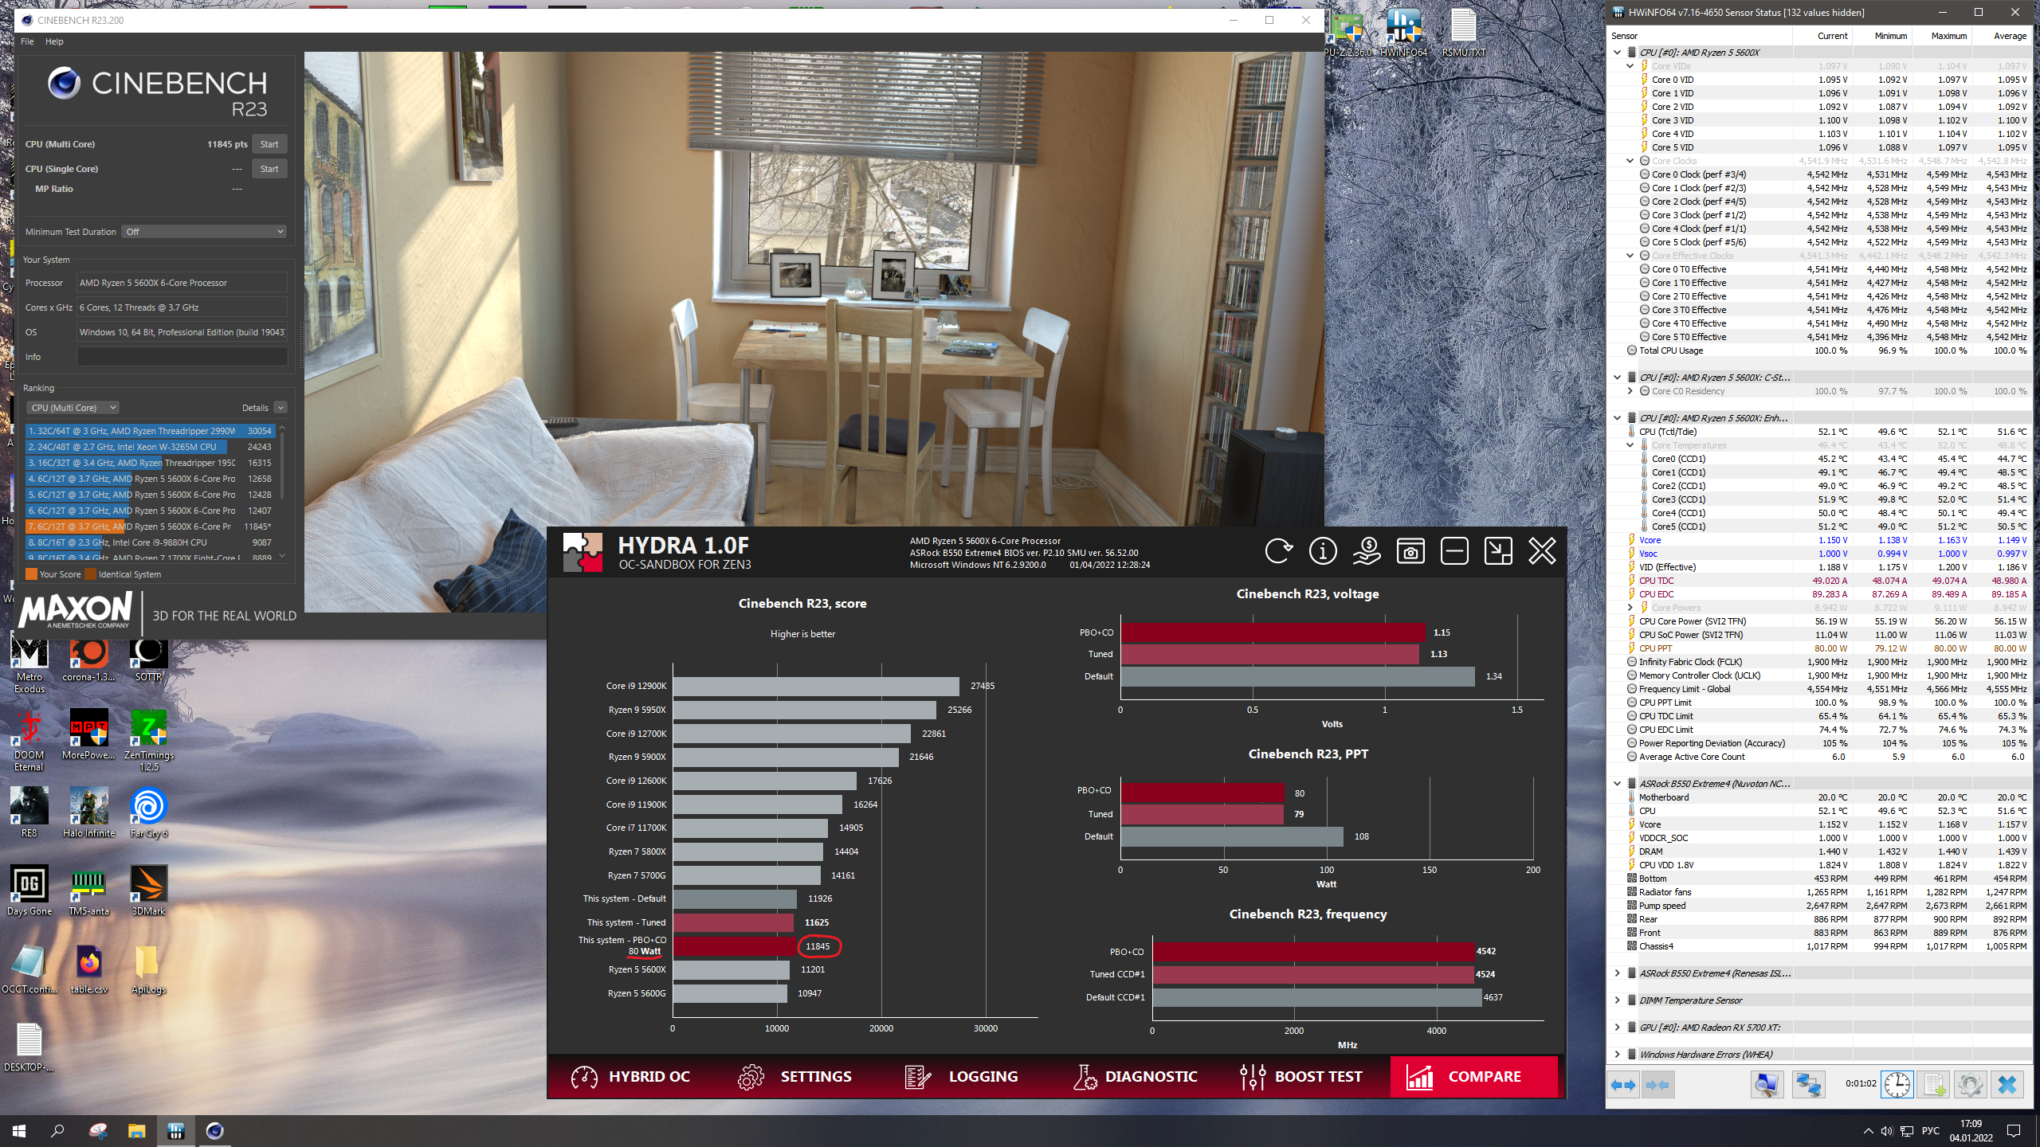Click HWiNFO's expand columns arrows icon
This screenshot has width=2040, height=1147.
tap(1623, 1084)
